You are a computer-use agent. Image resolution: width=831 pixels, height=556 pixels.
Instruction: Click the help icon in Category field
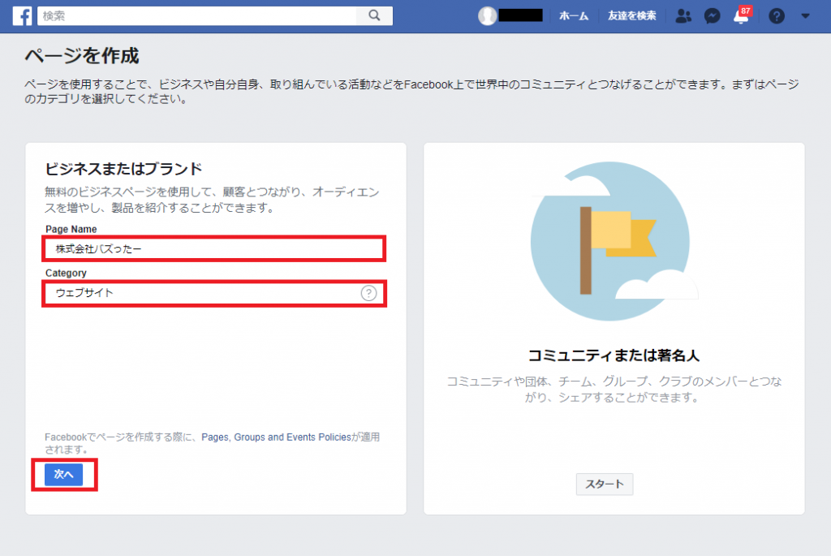(368, 293)
